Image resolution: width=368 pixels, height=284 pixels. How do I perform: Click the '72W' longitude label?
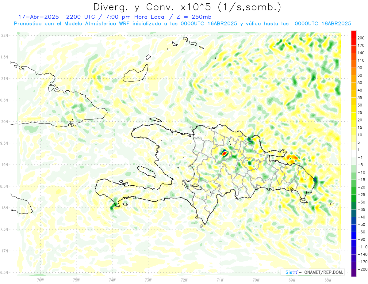pyautogui.click(x=184, y=280)
